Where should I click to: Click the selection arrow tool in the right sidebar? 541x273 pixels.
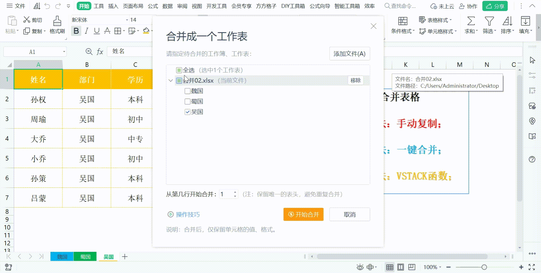(532, 60)
